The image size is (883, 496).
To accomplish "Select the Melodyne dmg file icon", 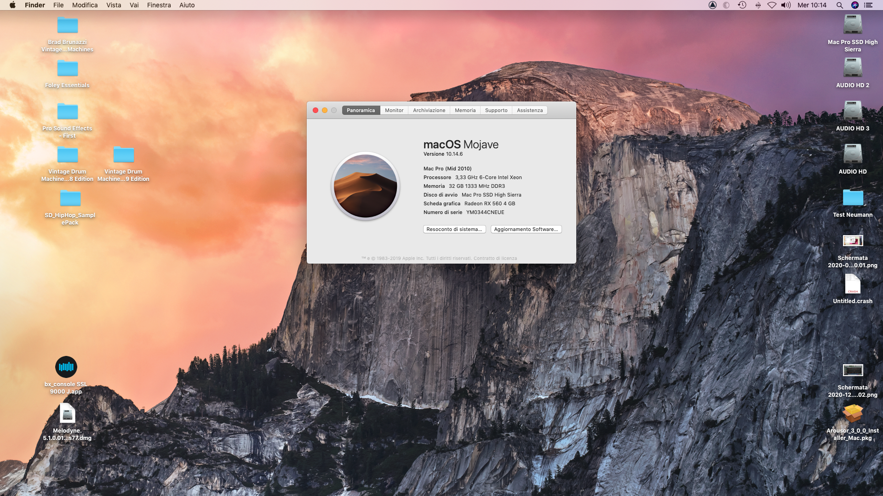I will (68, 413).
